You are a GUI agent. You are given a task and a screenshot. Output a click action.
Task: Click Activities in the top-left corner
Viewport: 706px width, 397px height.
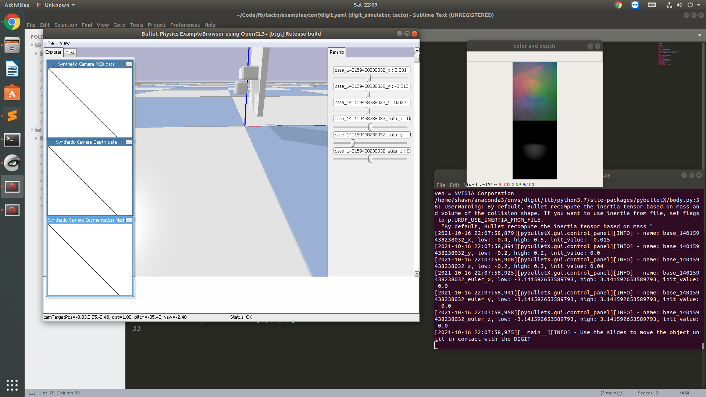[17, 5]
